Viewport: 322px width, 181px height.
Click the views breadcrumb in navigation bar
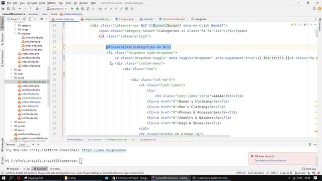click(45, 14)
